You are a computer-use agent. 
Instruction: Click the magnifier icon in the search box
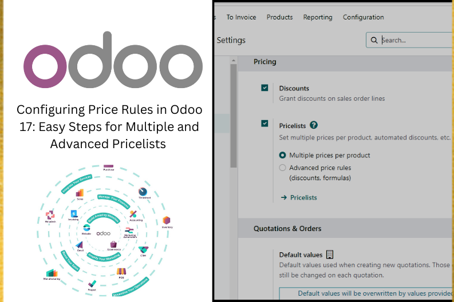[x=374, y=40]
